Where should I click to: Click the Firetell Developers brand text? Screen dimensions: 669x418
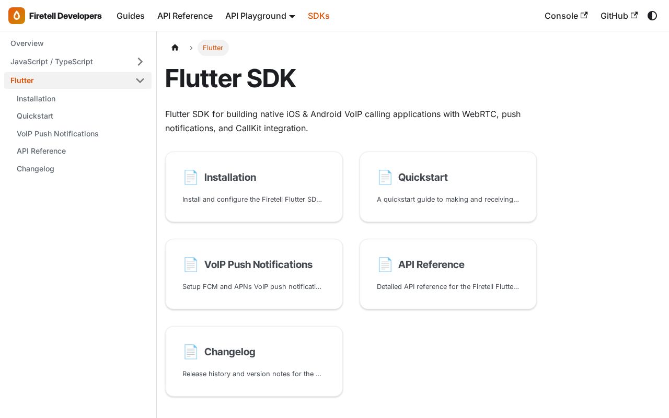point(65,16)
